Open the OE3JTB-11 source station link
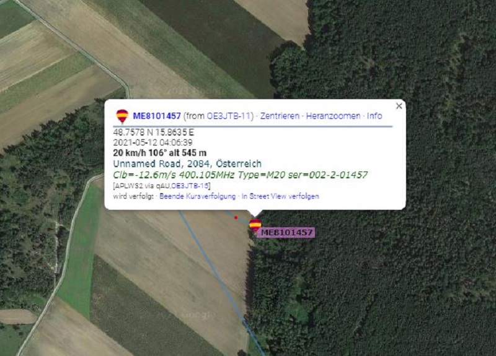 tap(229, 116)
